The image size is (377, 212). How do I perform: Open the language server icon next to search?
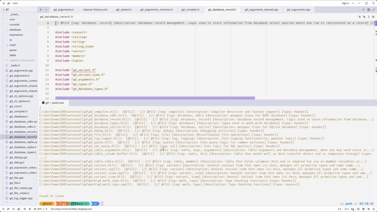click(x=30, y=209)
